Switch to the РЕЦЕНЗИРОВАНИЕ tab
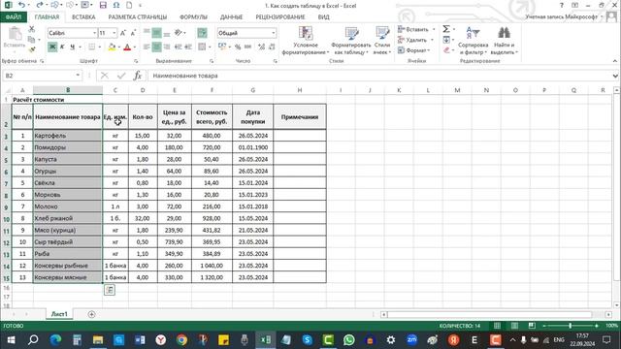 (x=280, y=17)
